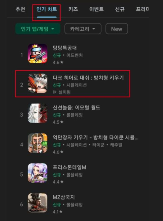Open the 억만장자 키우기 title link
The image size is (163, 221).
click(96, 137)
